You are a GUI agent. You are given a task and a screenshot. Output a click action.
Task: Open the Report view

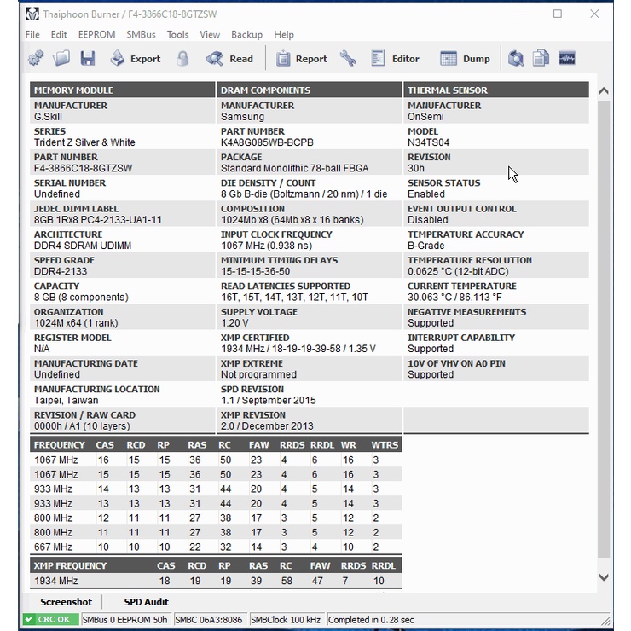tap(301, 59)
